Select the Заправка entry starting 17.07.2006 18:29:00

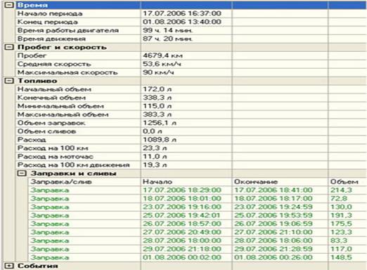tap(198, 190)
